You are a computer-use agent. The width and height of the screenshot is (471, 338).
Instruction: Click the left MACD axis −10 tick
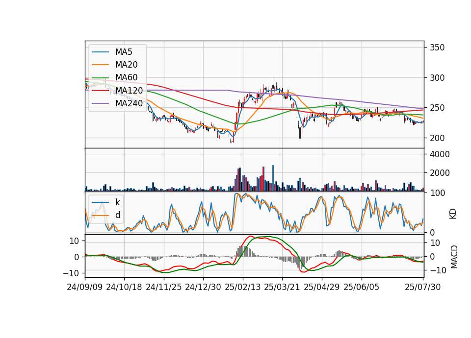[x=71, y=273]
